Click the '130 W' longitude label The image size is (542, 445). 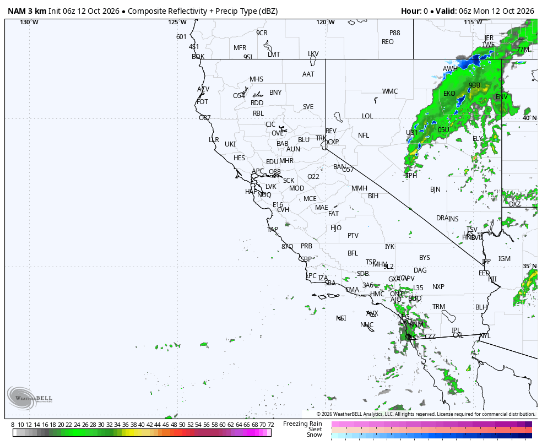point(29,22)
